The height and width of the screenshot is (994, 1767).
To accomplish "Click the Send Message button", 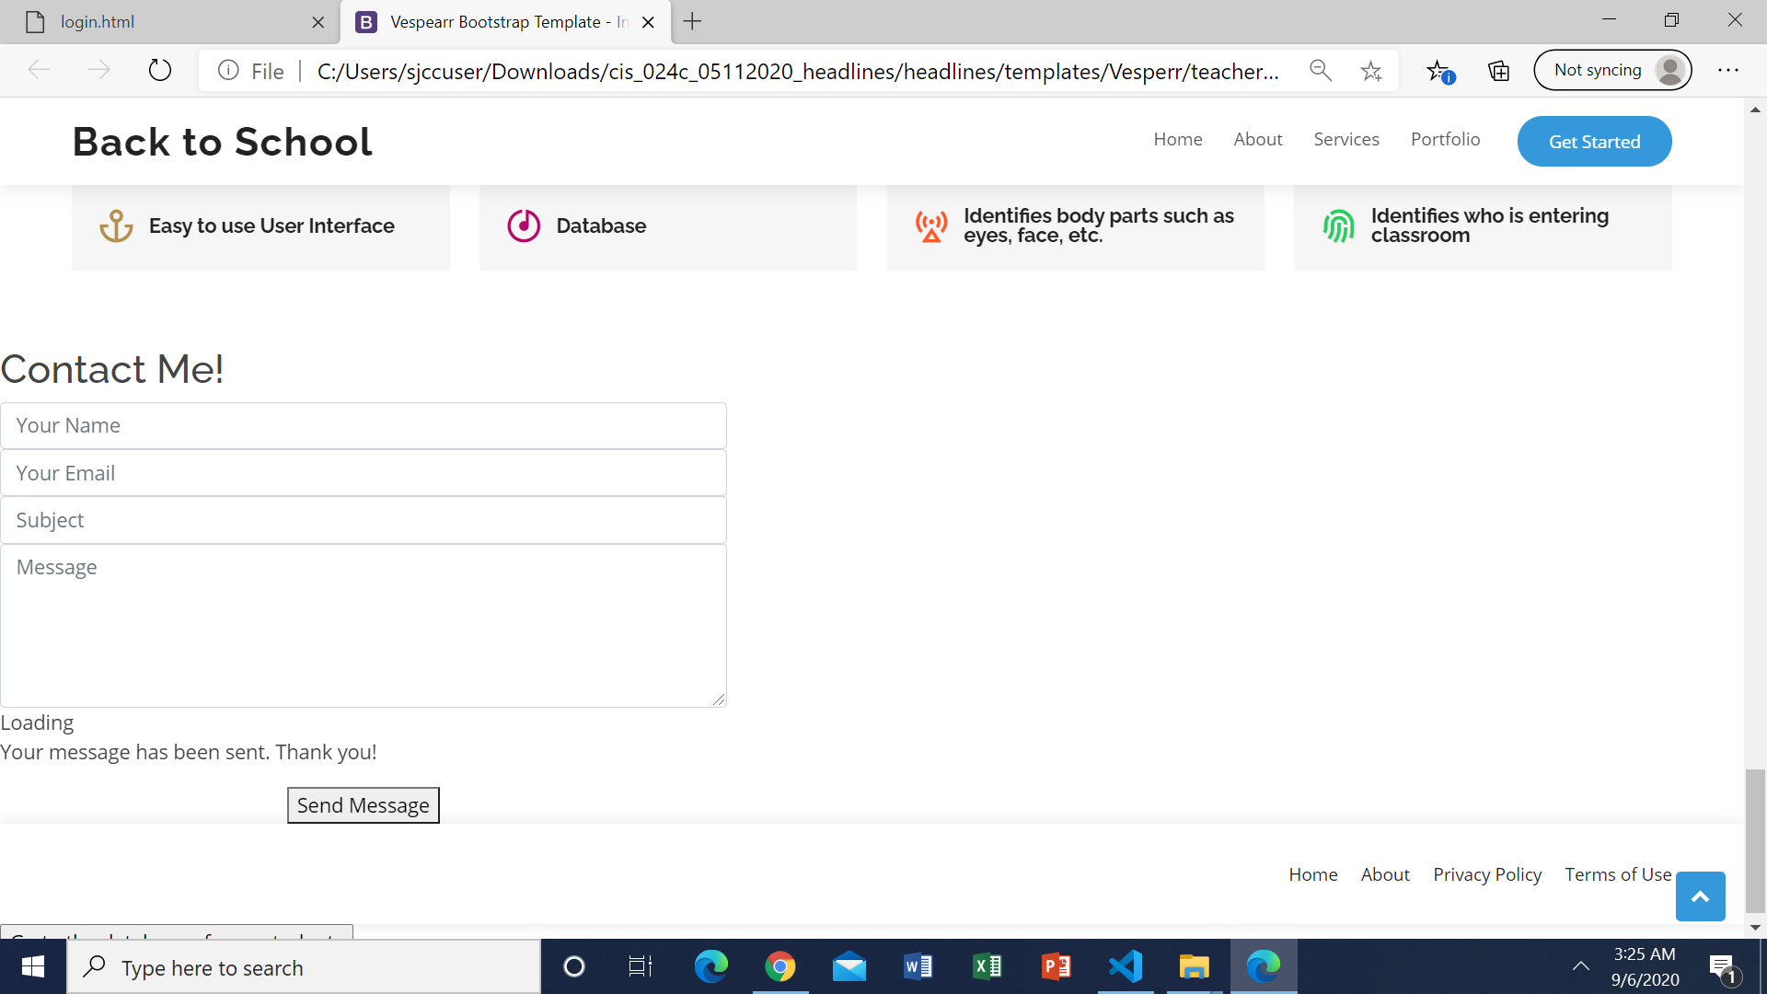I will coord(363,805).
